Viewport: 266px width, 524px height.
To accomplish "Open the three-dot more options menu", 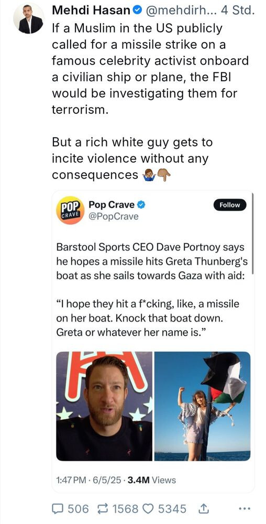I will click(x=245, y=509).
